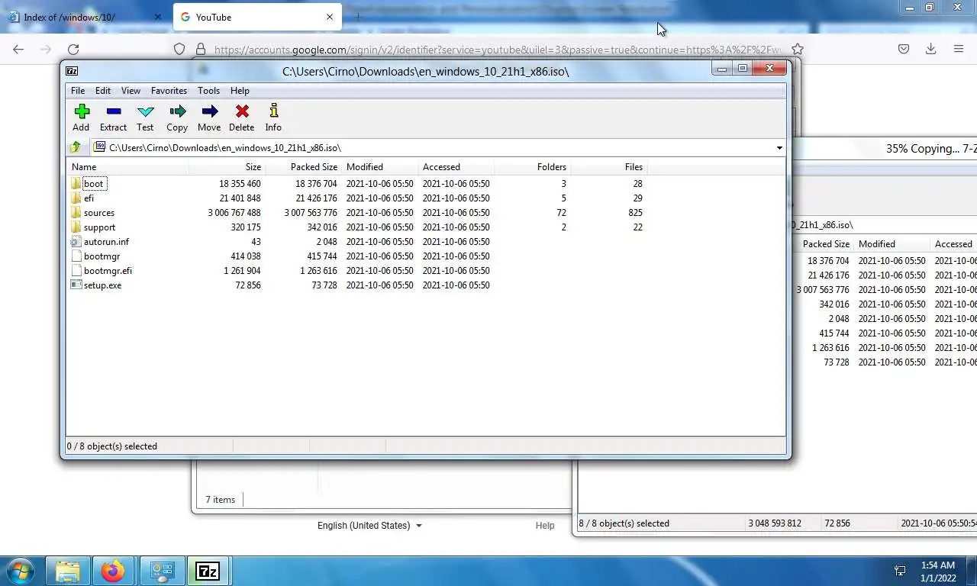The image size is (977, 586).
Task: Open Windows Explorer from the taskbar
Action: [x=68, y=571]
